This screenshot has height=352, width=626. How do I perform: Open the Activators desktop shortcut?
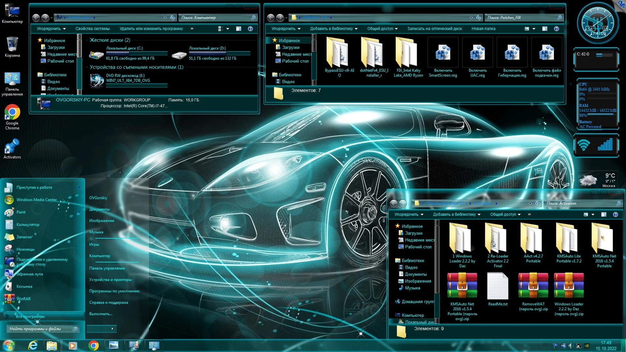pos(12,146)
